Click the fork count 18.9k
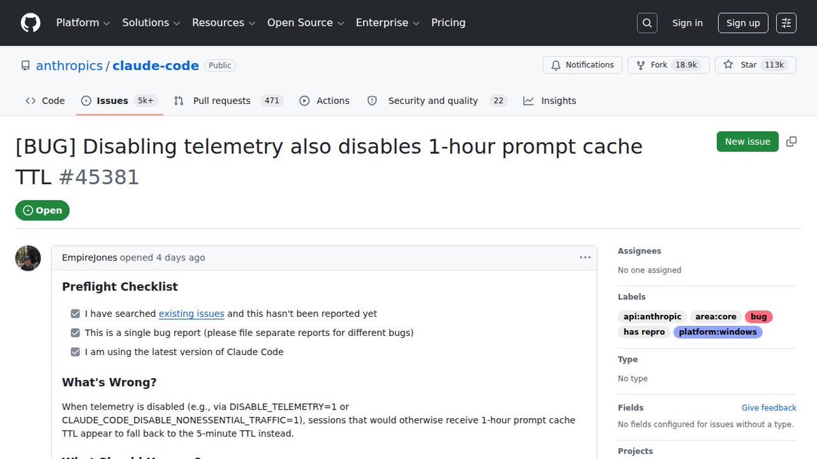817x459 pixels. (686, 65)
